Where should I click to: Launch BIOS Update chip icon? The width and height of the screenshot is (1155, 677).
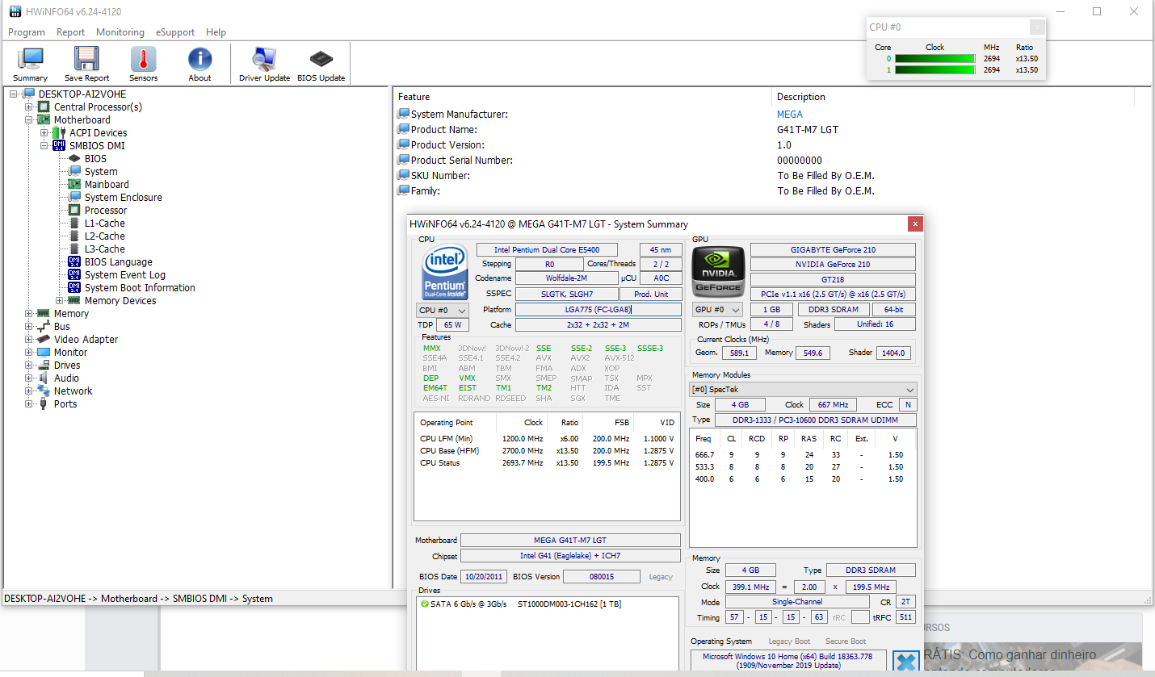pos(321,64)
